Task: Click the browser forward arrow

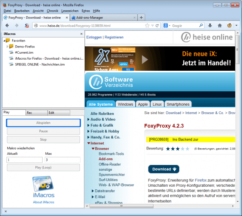Action: 17,25
